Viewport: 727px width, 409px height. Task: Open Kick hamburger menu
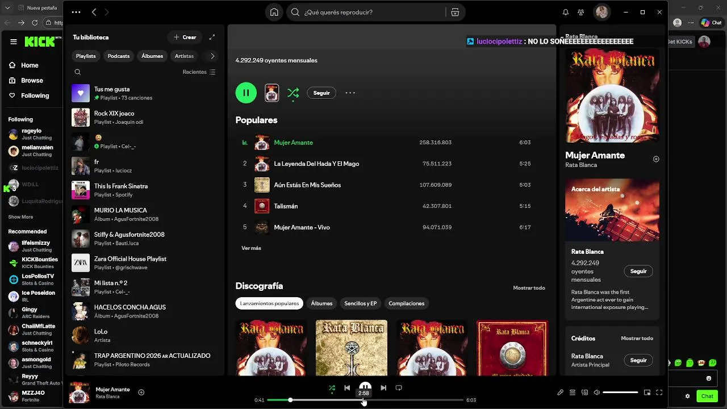pos(14,41)
